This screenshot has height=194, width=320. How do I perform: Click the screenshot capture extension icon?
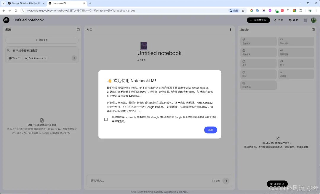288,11
